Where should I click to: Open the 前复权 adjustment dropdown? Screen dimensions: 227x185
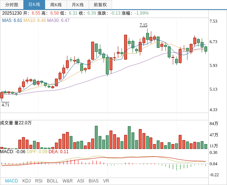coord(100,5)
